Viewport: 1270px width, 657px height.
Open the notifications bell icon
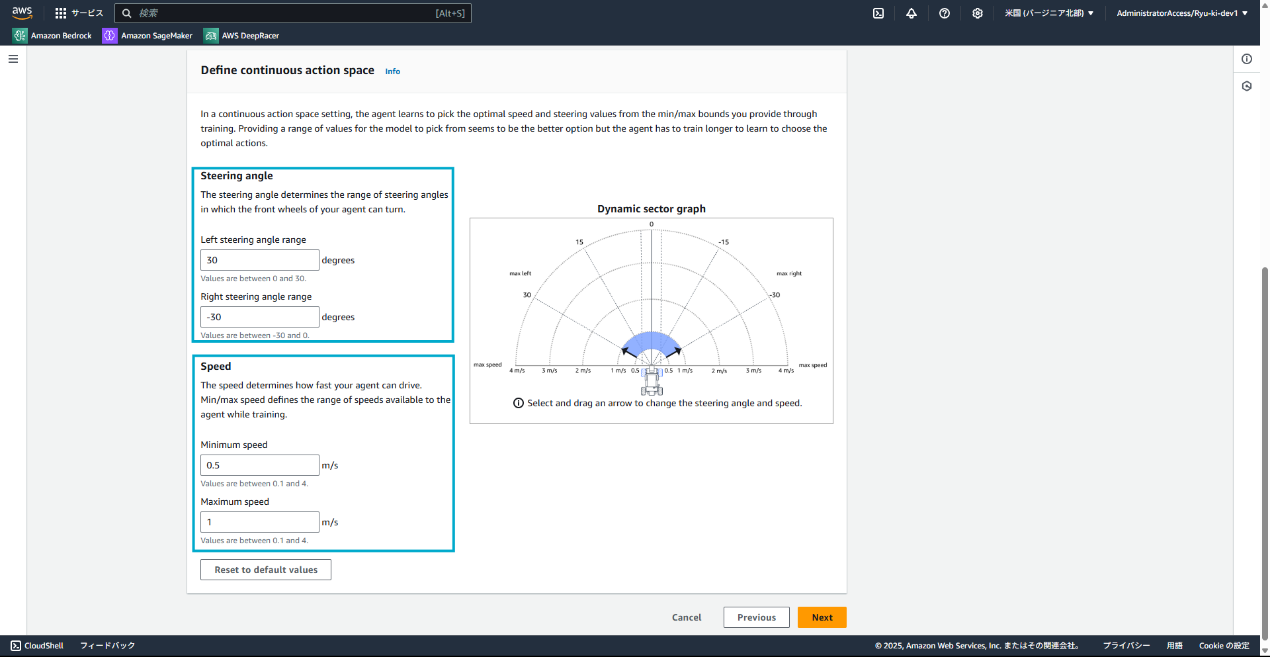(x=911, y=13)
